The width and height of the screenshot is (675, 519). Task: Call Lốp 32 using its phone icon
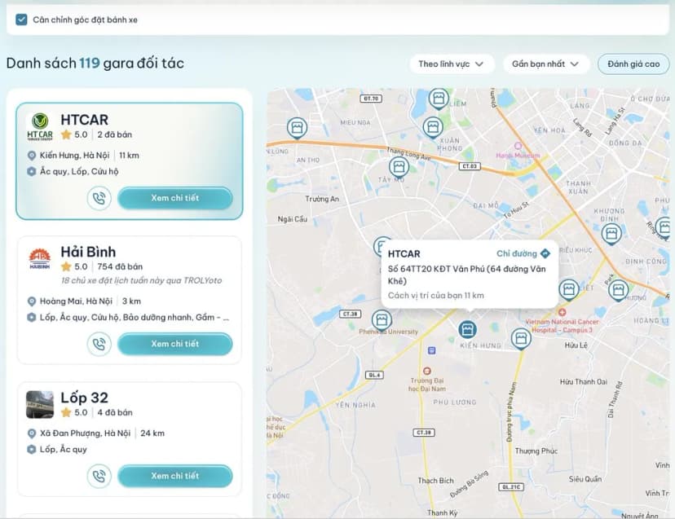99,477
